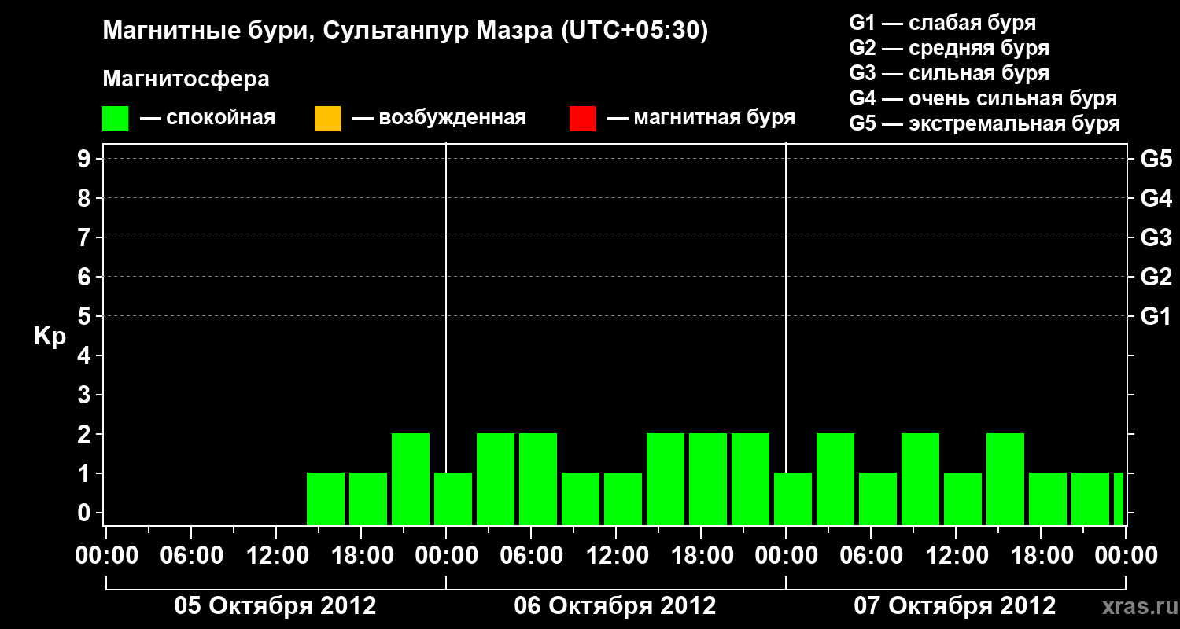Click the narrow final green bar on 07 Октября
Viewport: 1180px width, 629px height.
(1119, 498)
